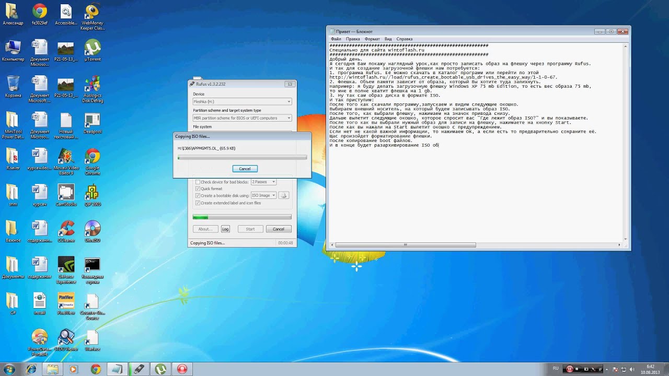Click the ISO image select drive icon in Rufus
The width and height of the screenshot is (669, 376).
click(x=284, y=195)
